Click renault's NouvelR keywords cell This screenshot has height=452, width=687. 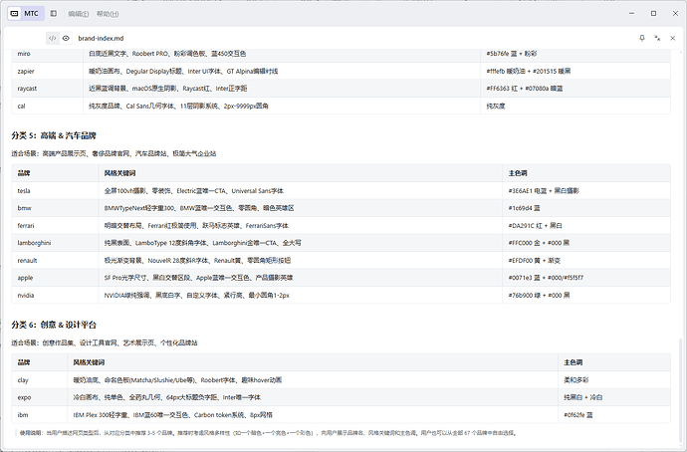click(301, 260)
